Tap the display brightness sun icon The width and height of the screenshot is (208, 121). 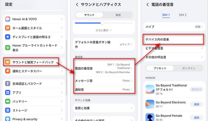(8, 37)
